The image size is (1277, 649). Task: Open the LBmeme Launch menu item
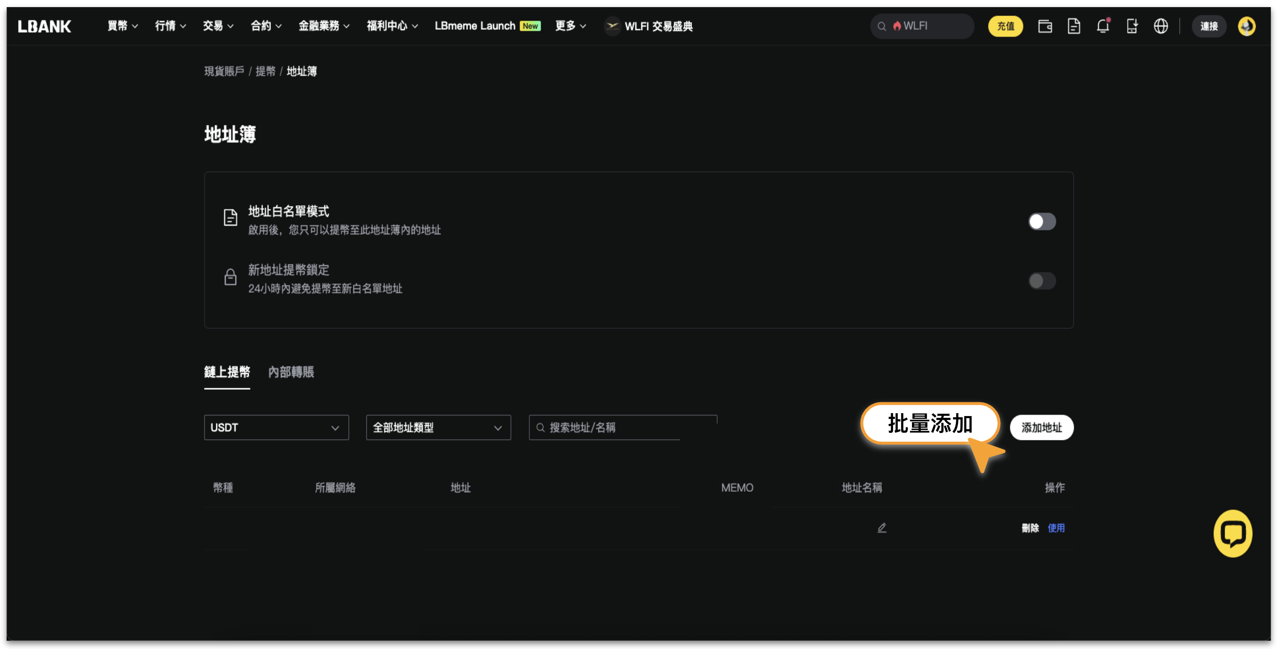point(475,26)
